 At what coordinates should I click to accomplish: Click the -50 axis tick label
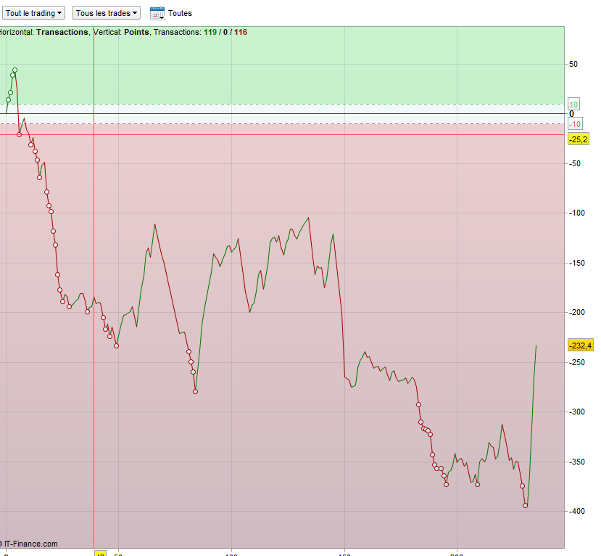[x=575, y=163]
